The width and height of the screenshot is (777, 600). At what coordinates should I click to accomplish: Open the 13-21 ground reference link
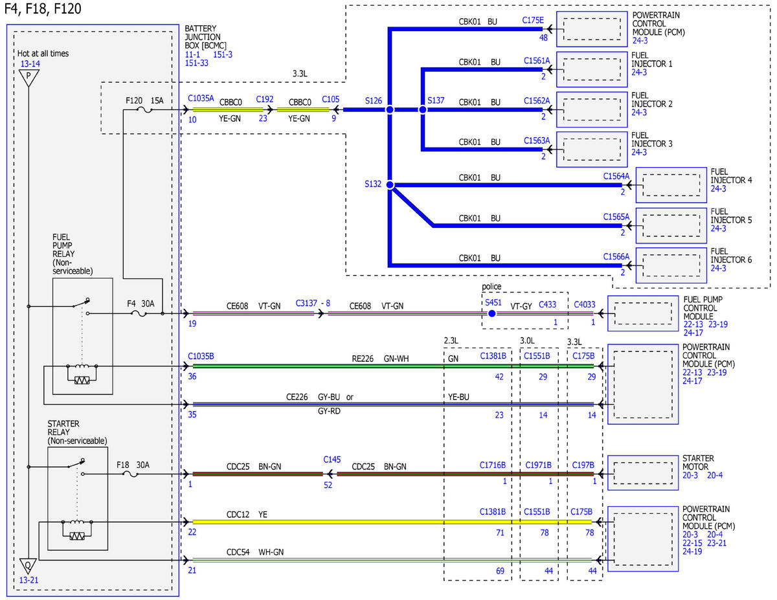click(29, 580)
